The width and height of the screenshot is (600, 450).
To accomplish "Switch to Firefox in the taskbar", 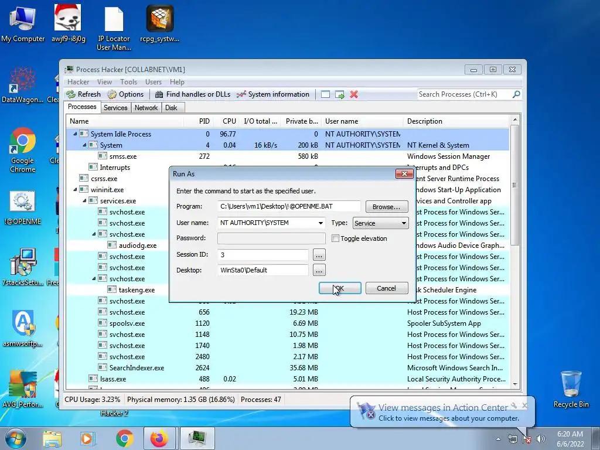I will (159, 438).
